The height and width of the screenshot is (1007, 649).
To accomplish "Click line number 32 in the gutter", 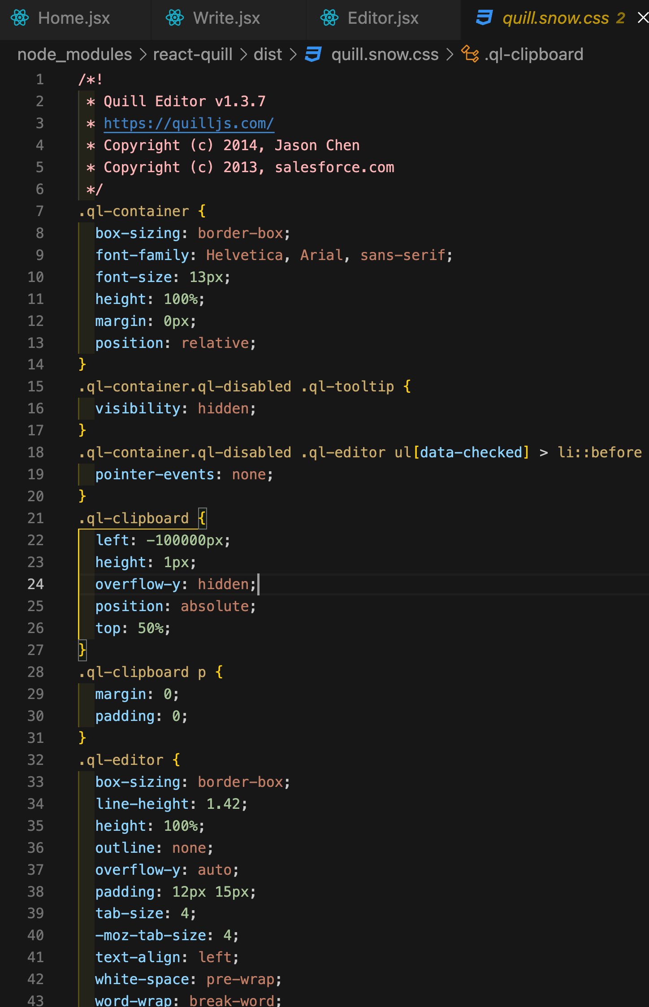I will click(x=36, y=760).
